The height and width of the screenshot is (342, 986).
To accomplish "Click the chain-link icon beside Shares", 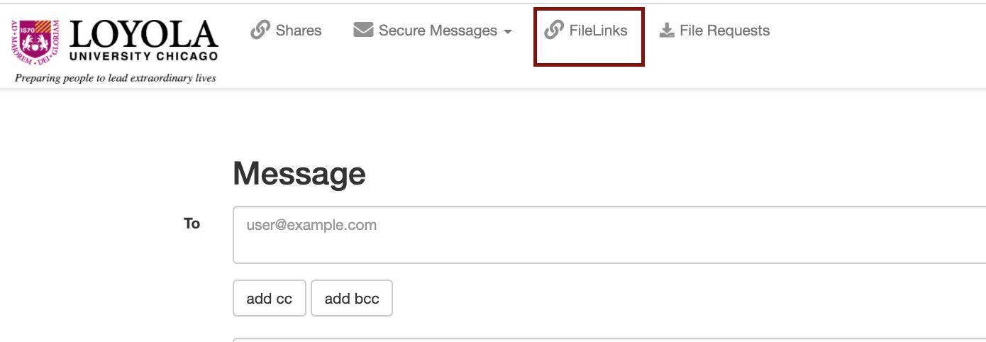I will pyautogui.click(x=260, y=31).
